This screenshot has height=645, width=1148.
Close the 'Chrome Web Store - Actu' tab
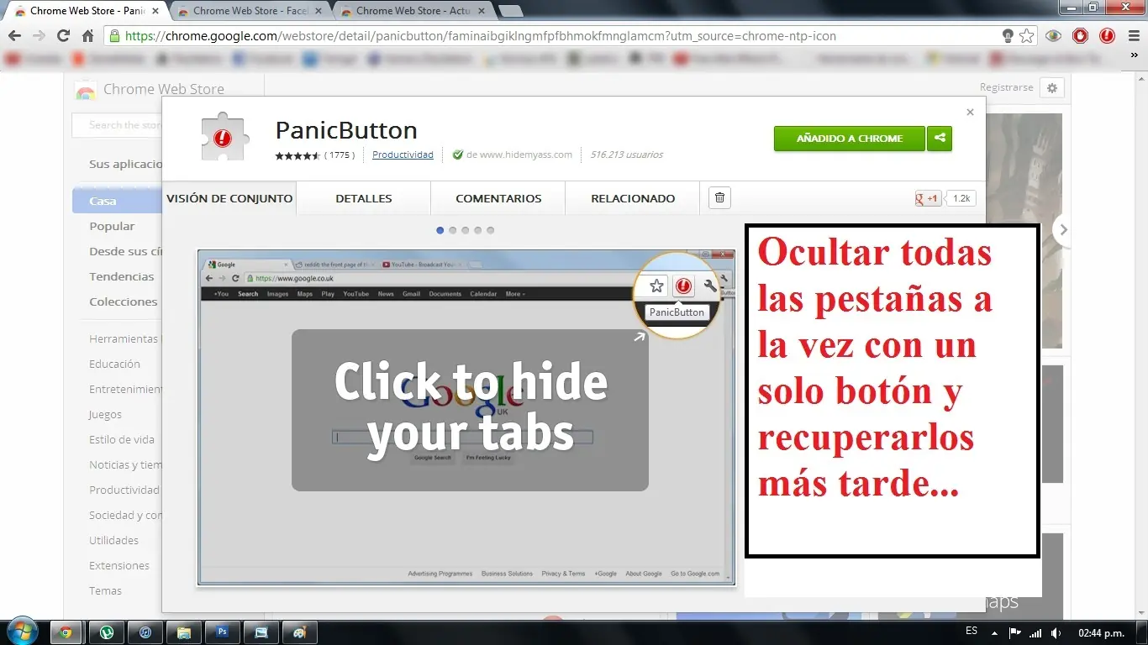[x=481, y=11]
